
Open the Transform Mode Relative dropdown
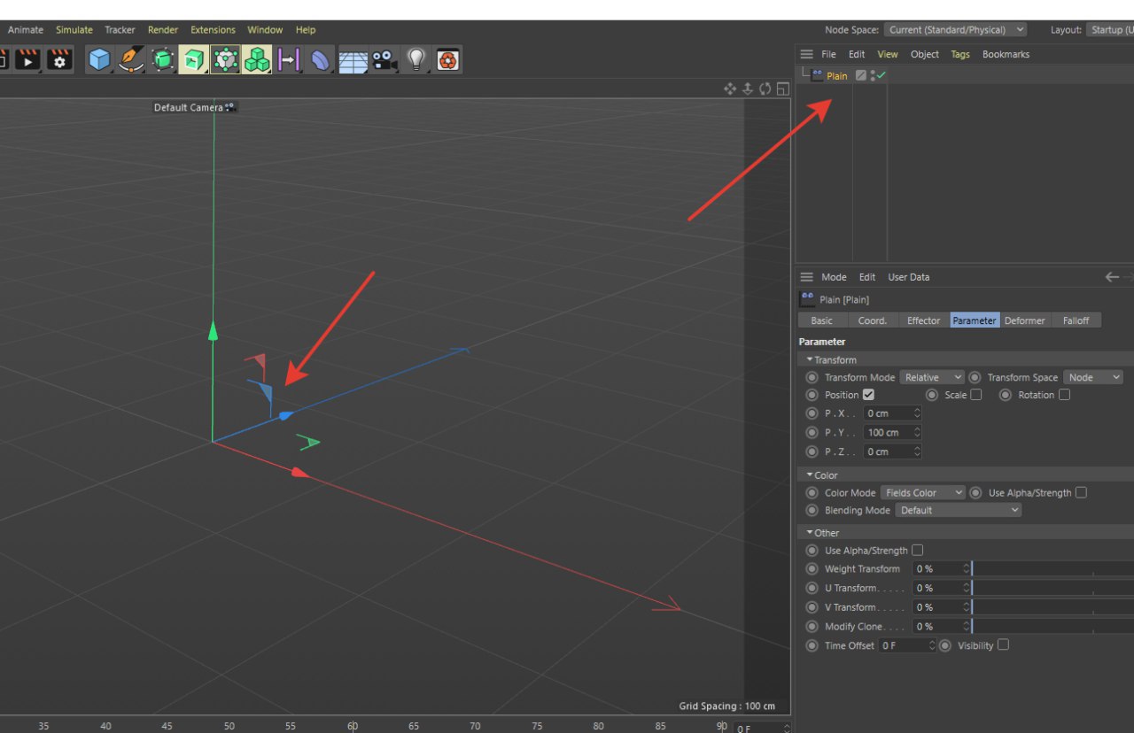pos(932,377)
